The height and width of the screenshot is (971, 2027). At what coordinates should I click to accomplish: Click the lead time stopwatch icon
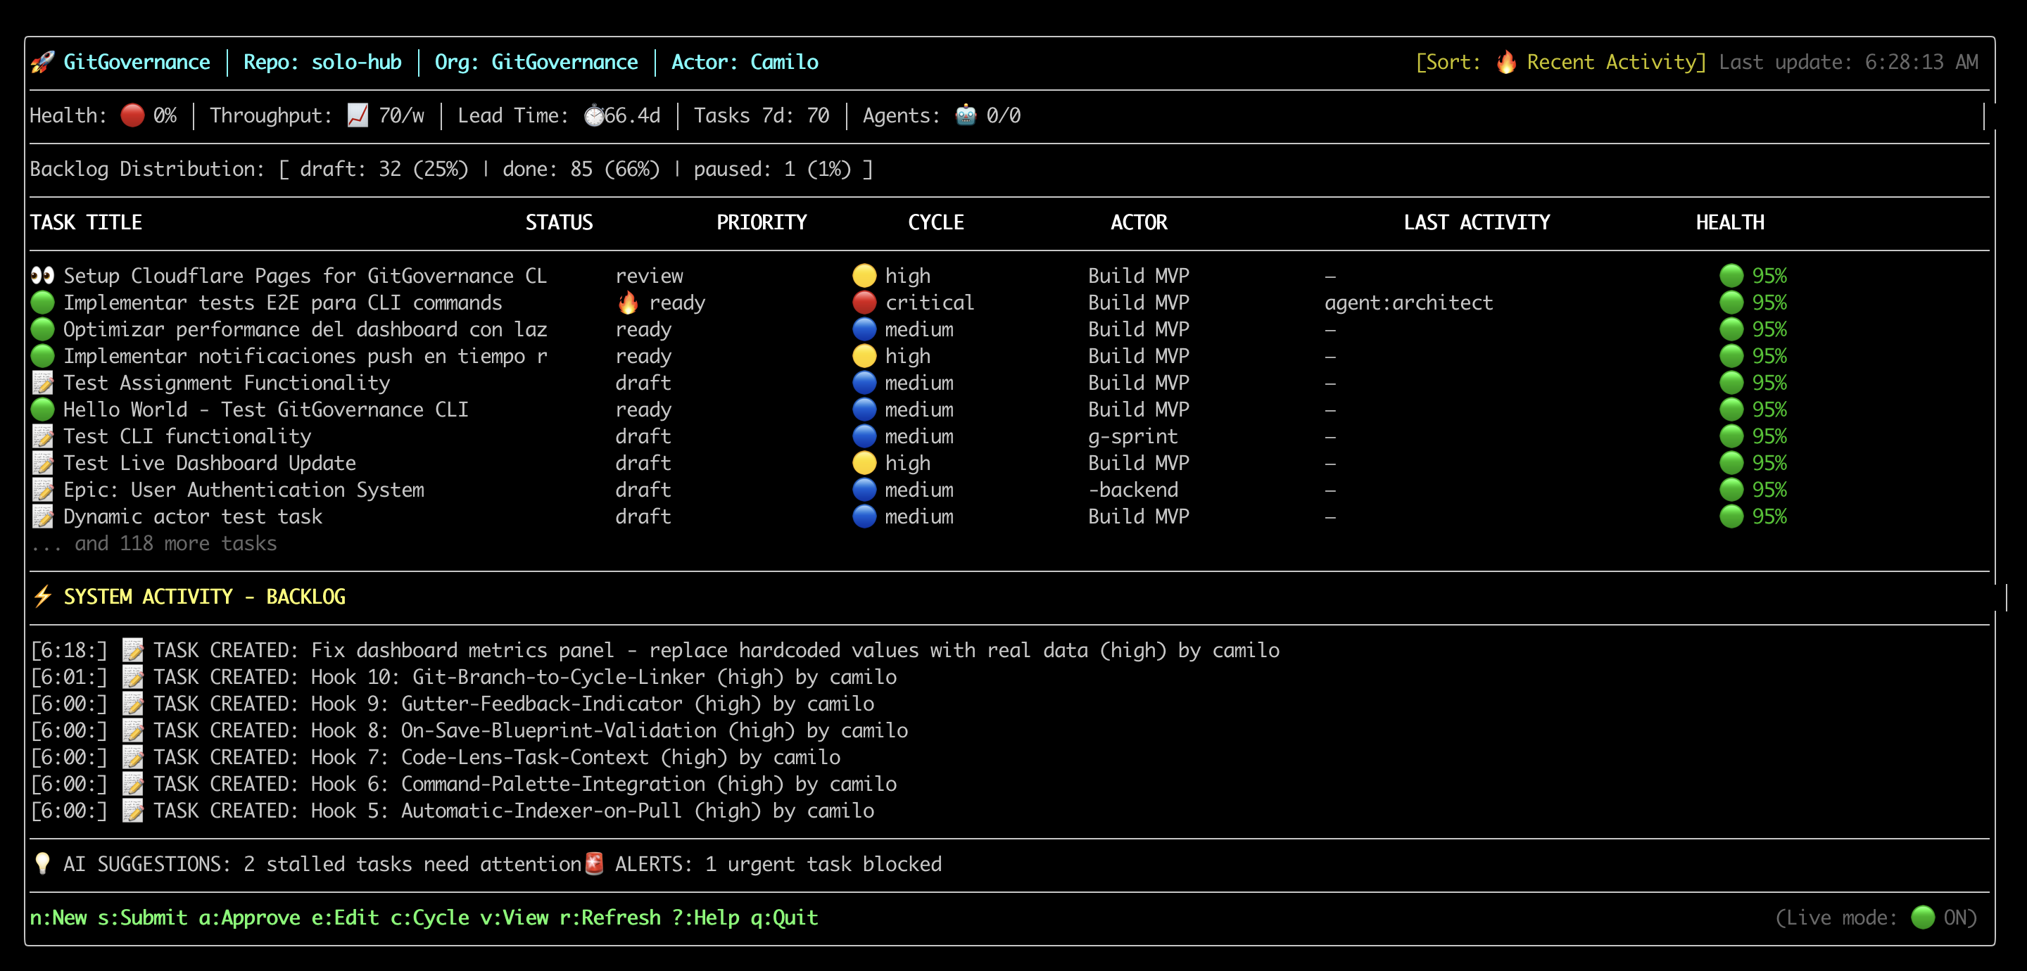[x=594, y=115]
